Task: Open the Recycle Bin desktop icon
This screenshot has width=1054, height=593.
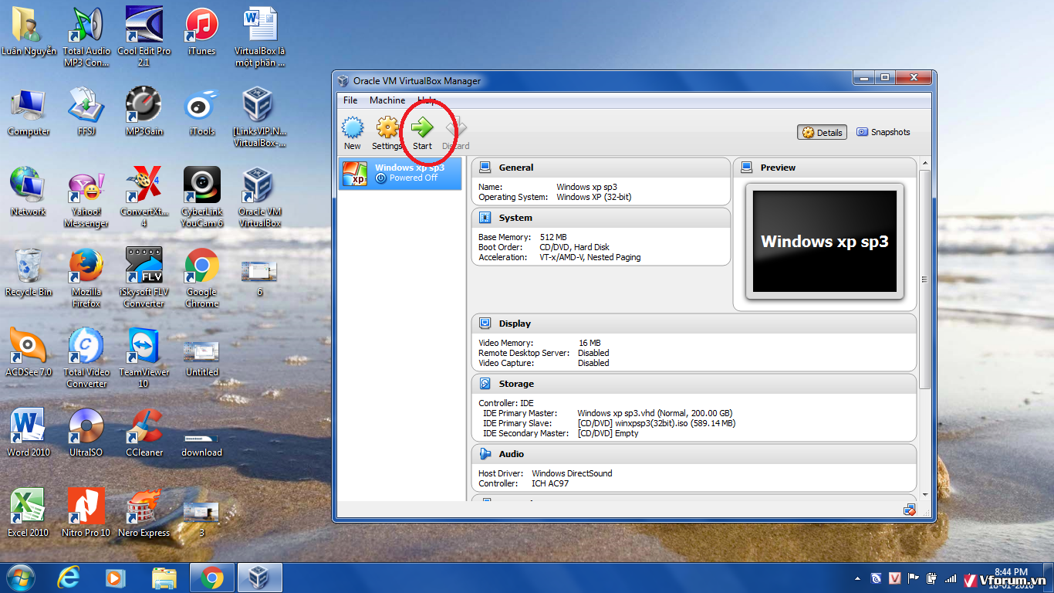Action: [x=29, y=272]
